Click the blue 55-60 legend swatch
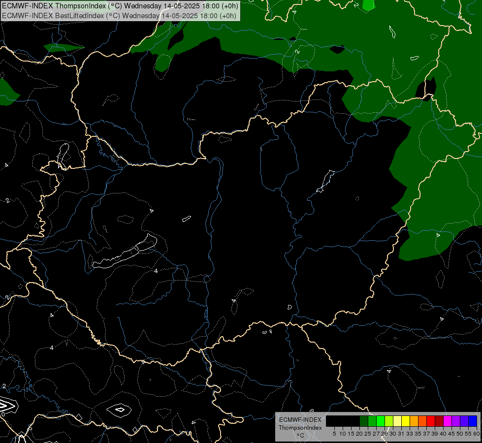The image size is (482, 443). tap(473, 421)
